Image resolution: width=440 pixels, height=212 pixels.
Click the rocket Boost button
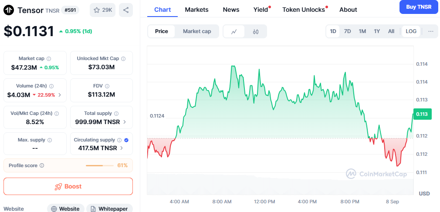[68, 186]
